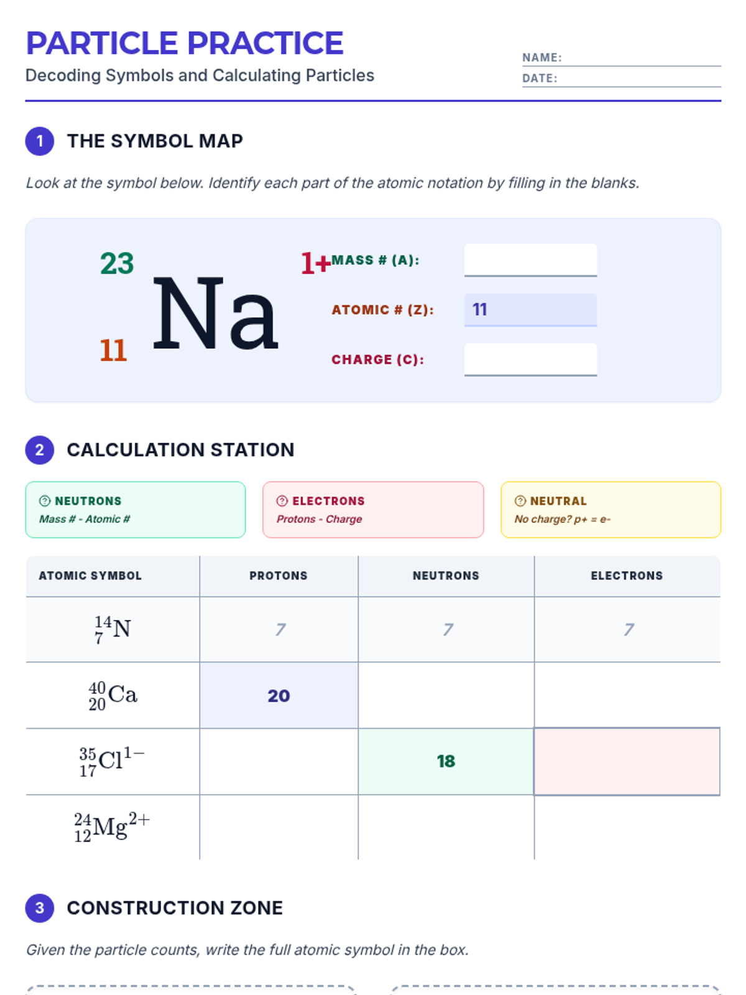This screenshot has height=995, width=746.
Task: Select the protons cell for Magnesium ion row
Action: (x=279, y=827)
